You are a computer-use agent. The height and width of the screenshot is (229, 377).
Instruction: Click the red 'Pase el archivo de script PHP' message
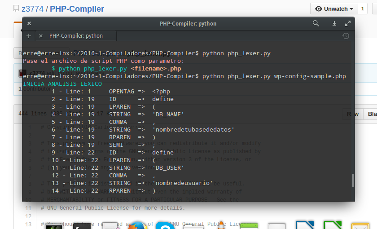pyautogui.click(x=103, y=61)
